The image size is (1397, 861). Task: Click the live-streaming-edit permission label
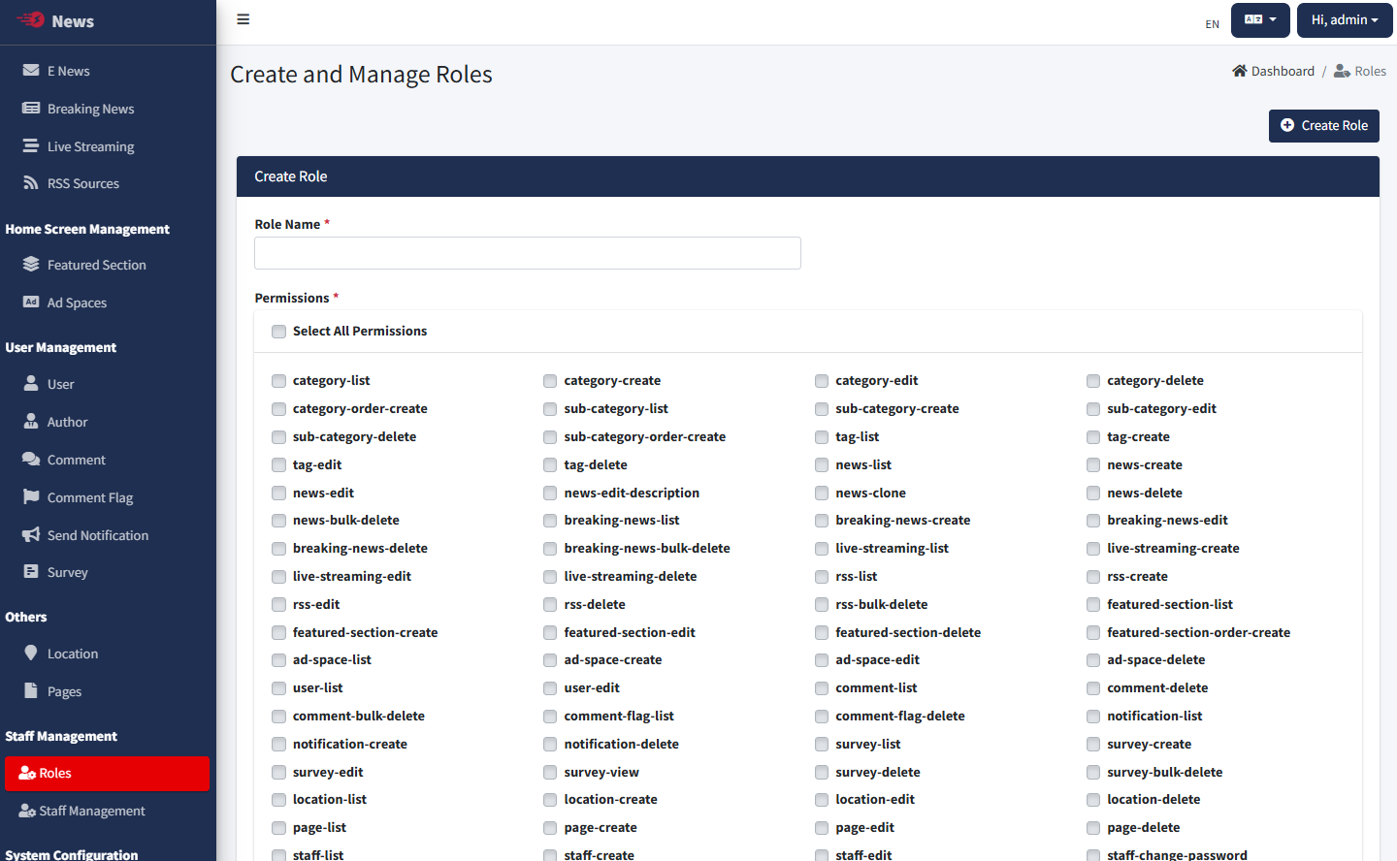(352, 576)
